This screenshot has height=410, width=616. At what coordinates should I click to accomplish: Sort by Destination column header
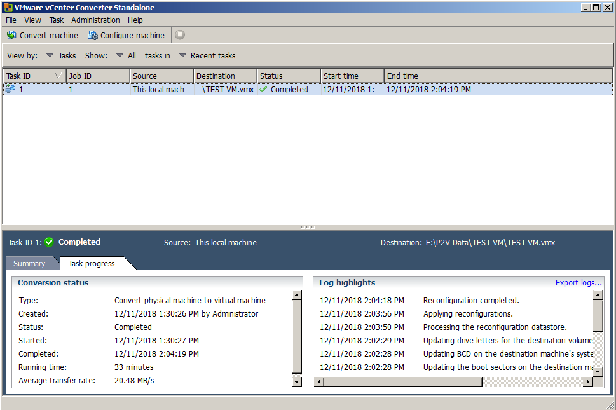click(225, 76)
